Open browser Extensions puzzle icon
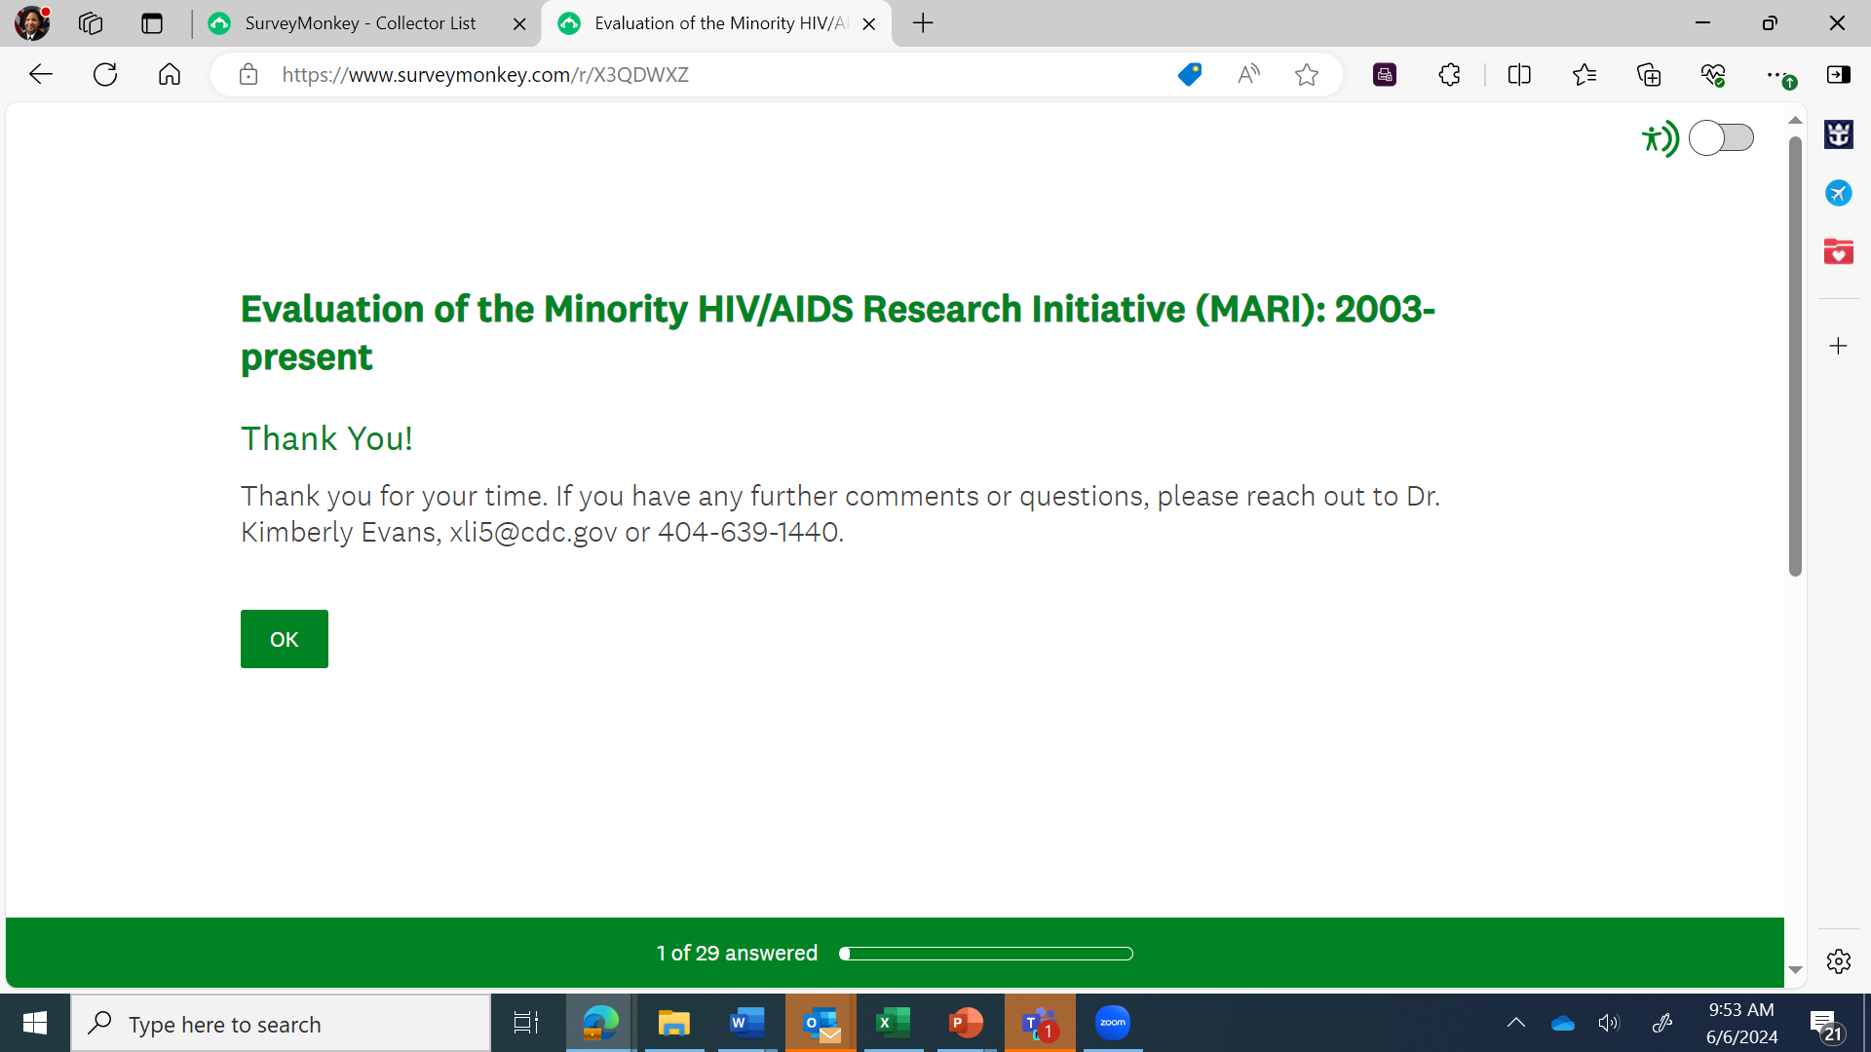The width and height of the screenshot is (1871, 1052). (x=1449, y=75)
